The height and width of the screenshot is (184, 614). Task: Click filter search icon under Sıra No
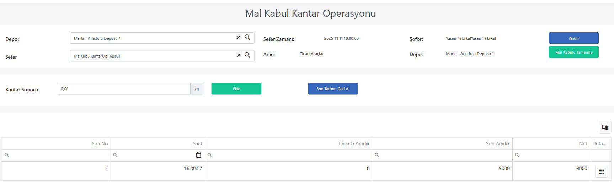click(7, 155)
